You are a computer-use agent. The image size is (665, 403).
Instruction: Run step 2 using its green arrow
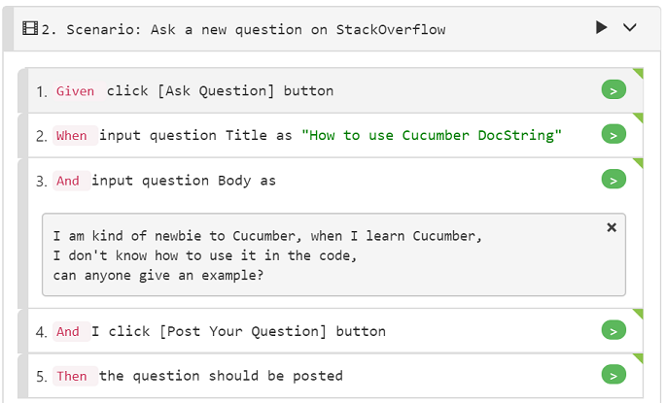[x=613, y=134]
